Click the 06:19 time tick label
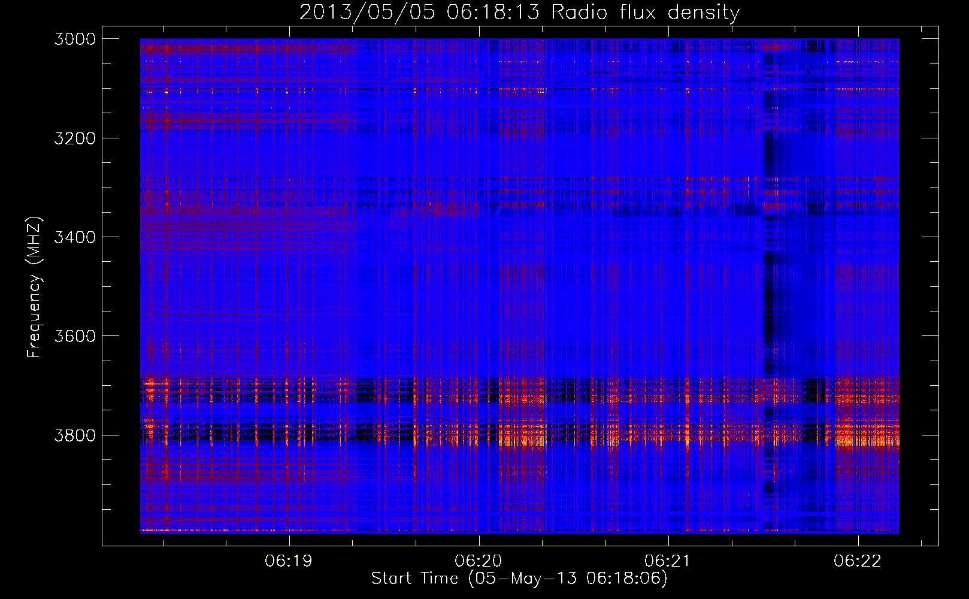 coord(289,561)
